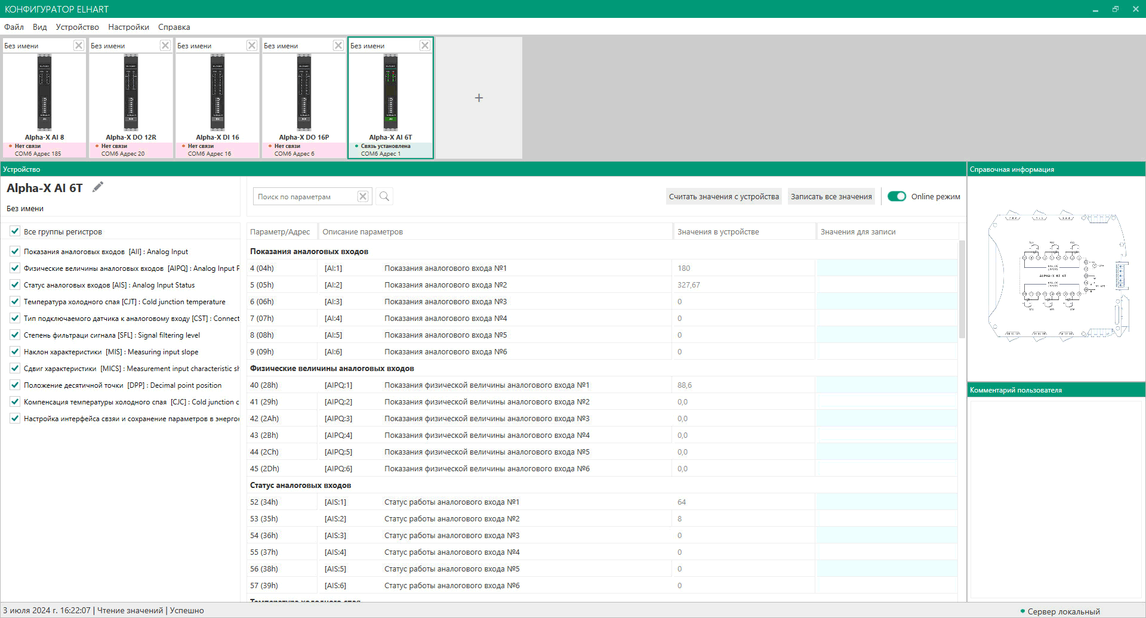Click the Описание параметров column header
Screen dimensions: 1146x618
[x=494, y=231]
